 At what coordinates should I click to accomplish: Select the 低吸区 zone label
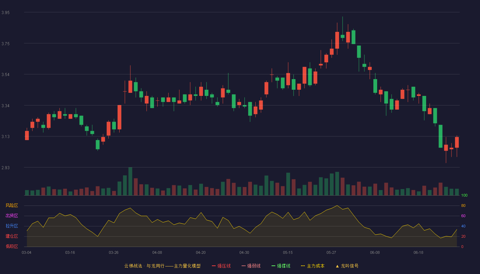(x=12, y=246)
